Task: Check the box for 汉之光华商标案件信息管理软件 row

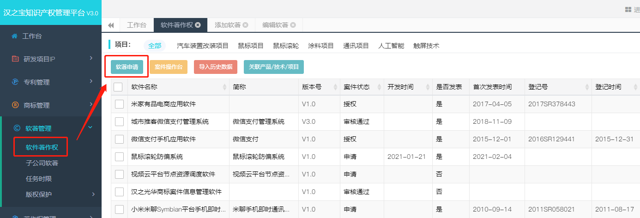Action: click(119, 192)
